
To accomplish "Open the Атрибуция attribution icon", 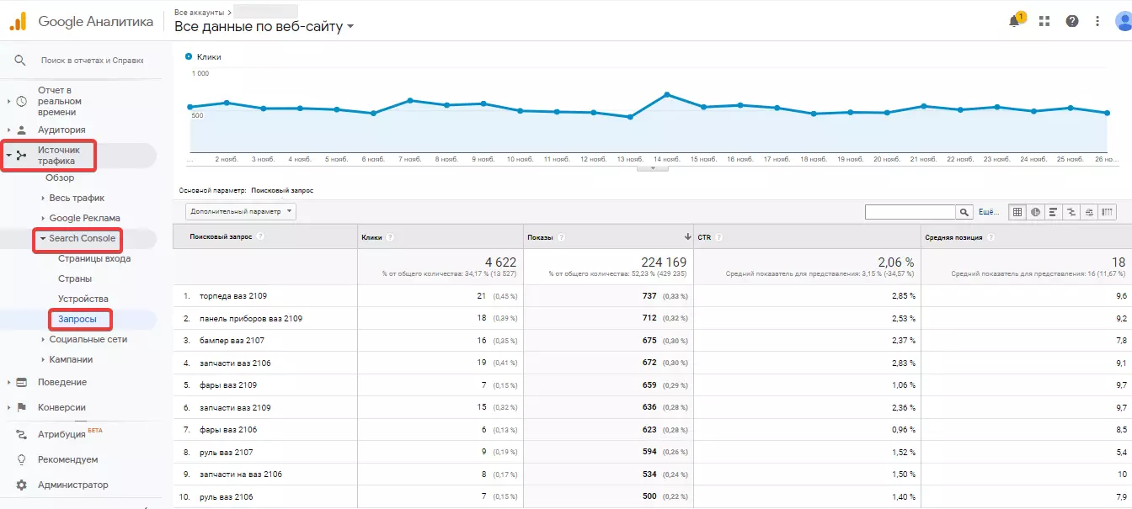I will (x=21, y=434).
